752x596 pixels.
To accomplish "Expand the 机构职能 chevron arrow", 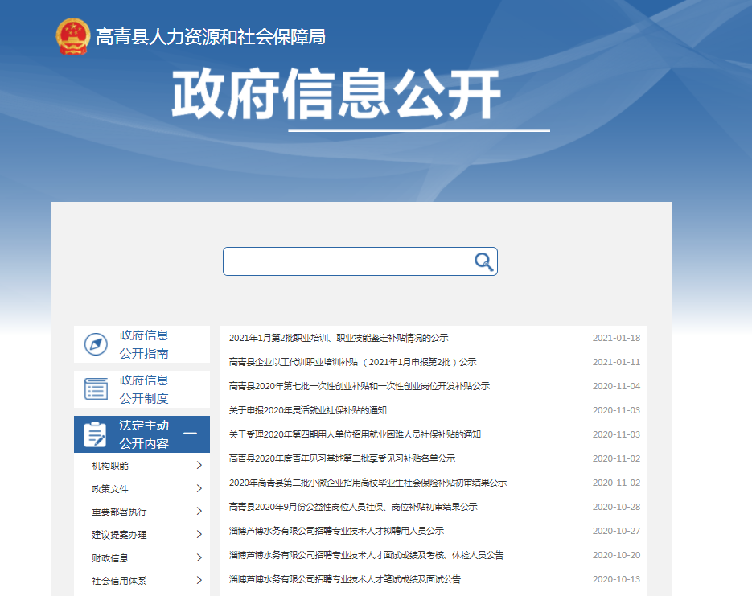I will (199, 466).
